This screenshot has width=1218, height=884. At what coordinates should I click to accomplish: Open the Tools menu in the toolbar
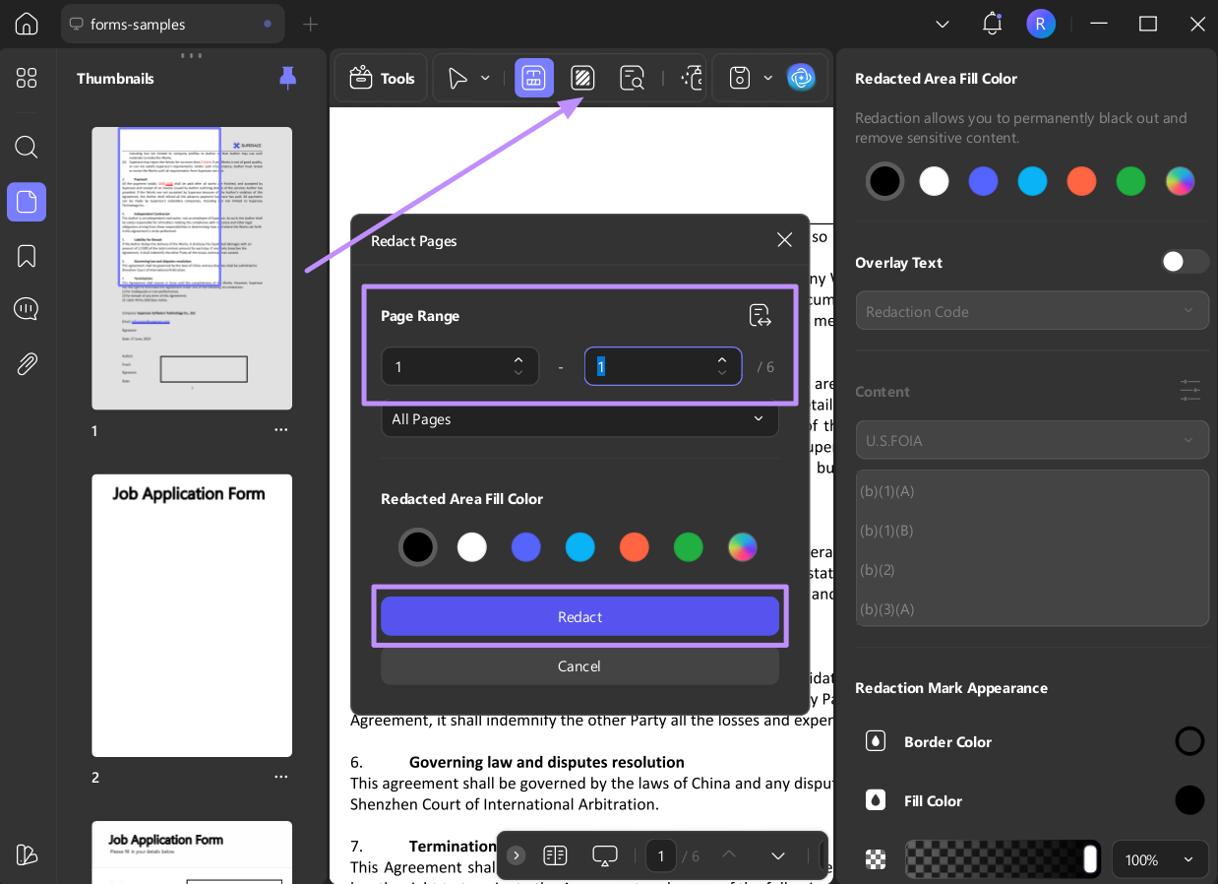pos(381,77)
